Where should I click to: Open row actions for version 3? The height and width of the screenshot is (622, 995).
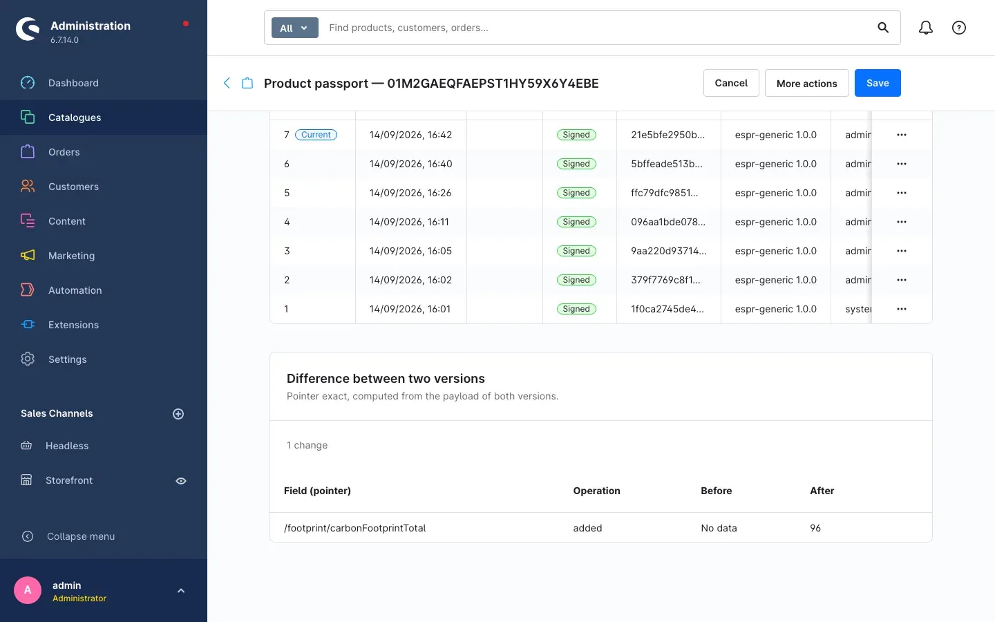(902, 251)
